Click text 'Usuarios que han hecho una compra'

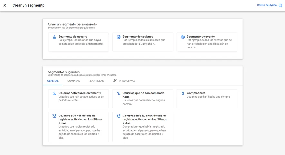coord(208,97)
